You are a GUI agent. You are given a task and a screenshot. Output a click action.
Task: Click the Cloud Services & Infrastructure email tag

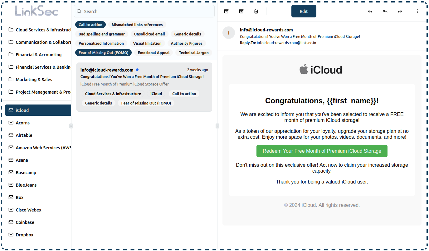(x=113, y=94)
